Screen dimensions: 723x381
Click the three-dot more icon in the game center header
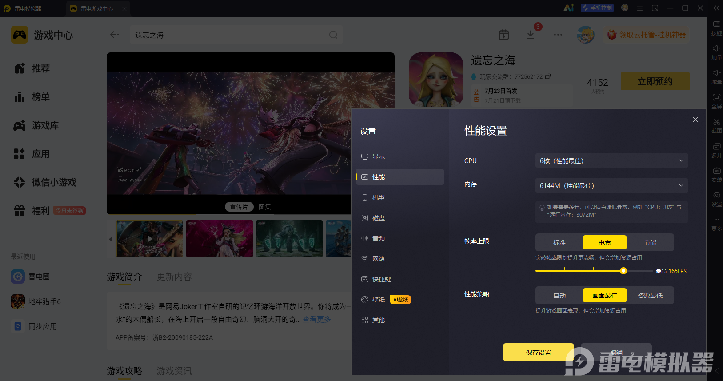(x=558, y=35)
